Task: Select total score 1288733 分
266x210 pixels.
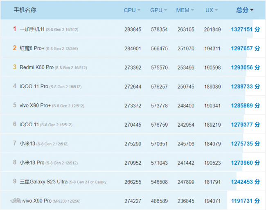Action: point(245,87)
